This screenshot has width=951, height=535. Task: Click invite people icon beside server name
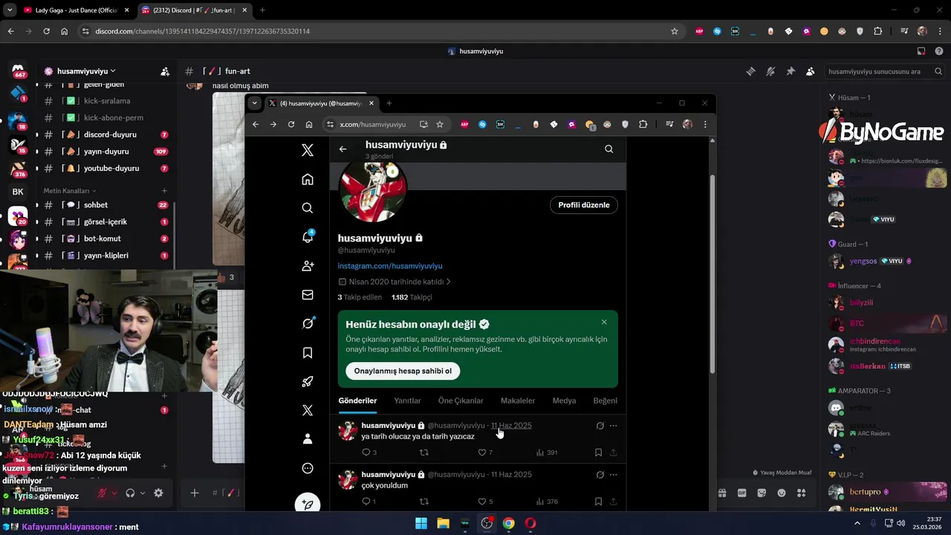[x=165, y=71]
